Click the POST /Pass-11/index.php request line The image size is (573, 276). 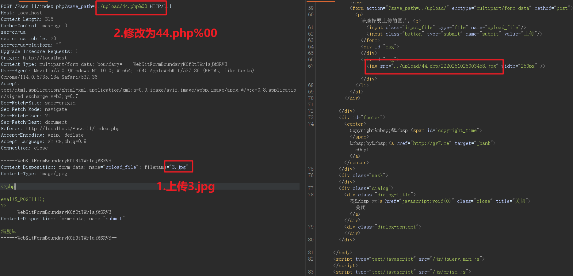[x=86, y=6]
